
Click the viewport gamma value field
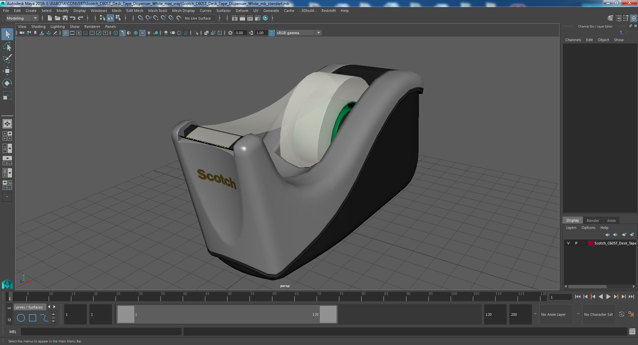click(x=261, y=33)
